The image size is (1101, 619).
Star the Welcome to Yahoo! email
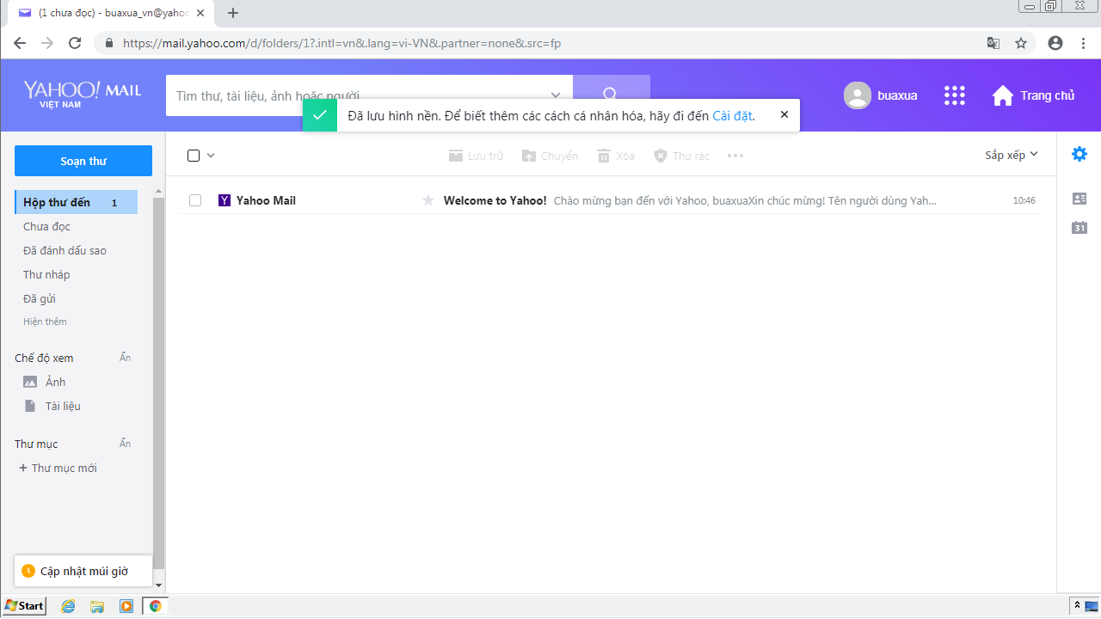(x=428, y=200)
